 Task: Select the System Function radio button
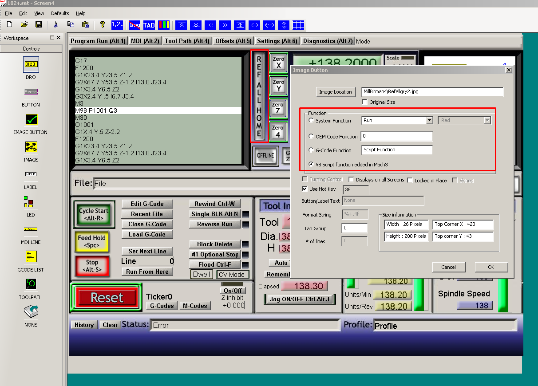311,120
